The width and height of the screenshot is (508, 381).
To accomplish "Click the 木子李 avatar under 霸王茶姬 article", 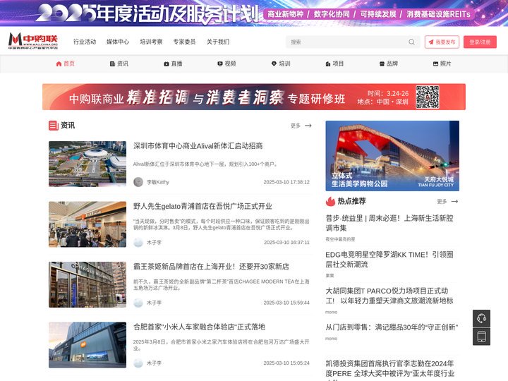I will [138, 303].
